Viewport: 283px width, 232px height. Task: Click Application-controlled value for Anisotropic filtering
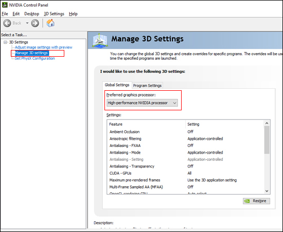tap(205, 139)
